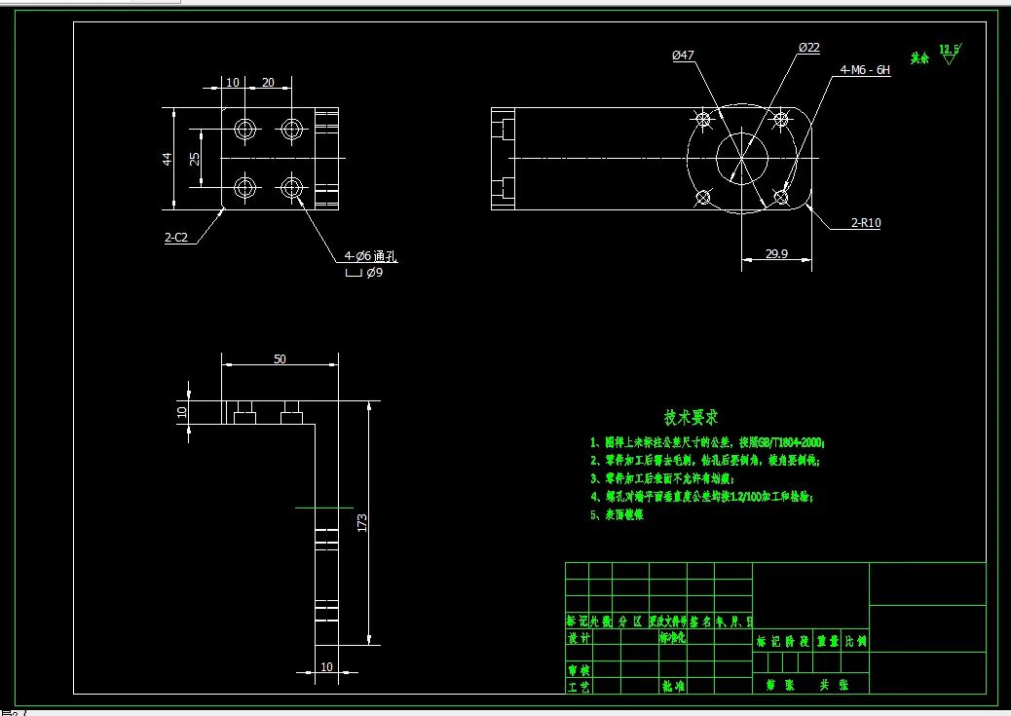Click the 分区 header in the revision table

pyautogui.click(x=630, y=622)
